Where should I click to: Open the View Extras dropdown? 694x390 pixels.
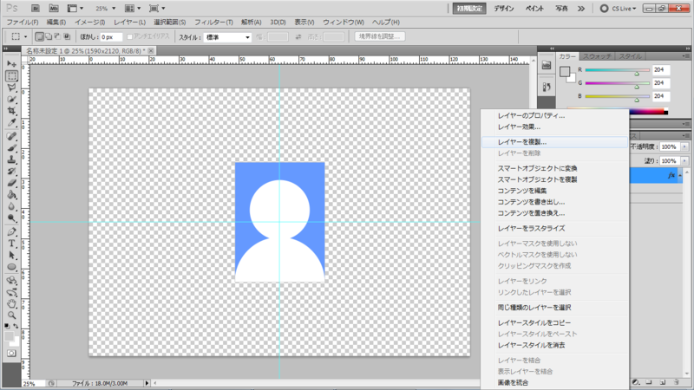(x=75, y=9)
